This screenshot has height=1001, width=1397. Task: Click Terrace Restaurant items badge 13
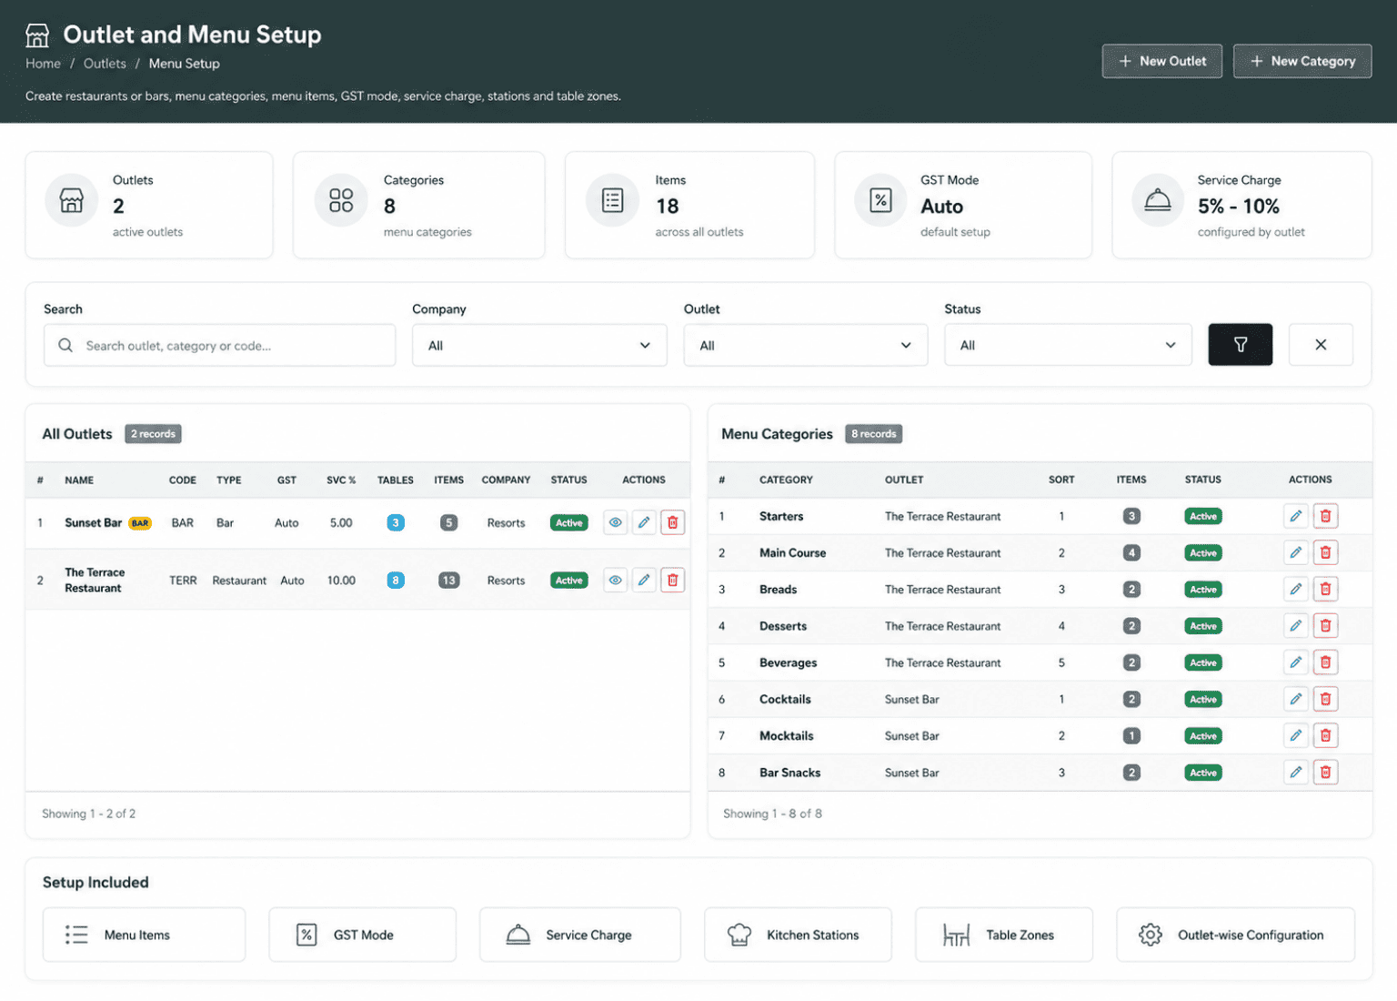click(449, 580)
